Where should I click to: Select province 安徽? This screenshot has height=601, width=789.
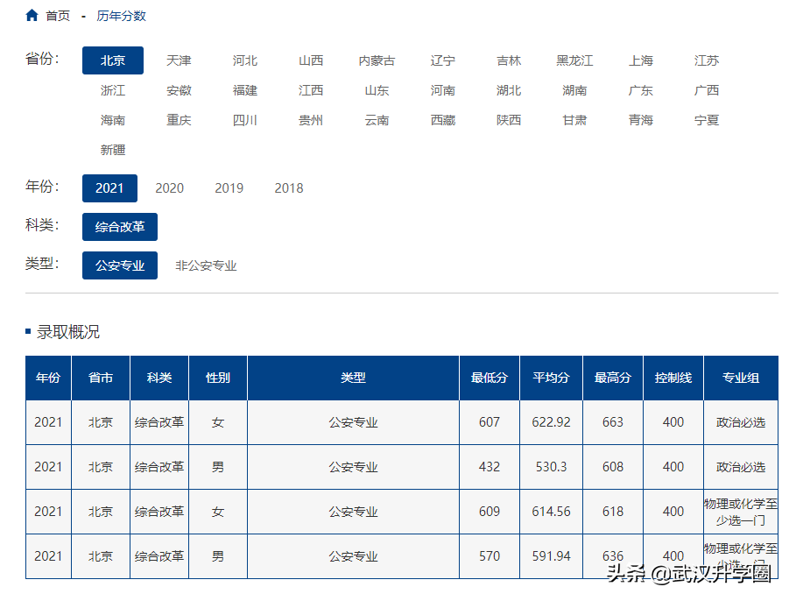tap(179, 90)
